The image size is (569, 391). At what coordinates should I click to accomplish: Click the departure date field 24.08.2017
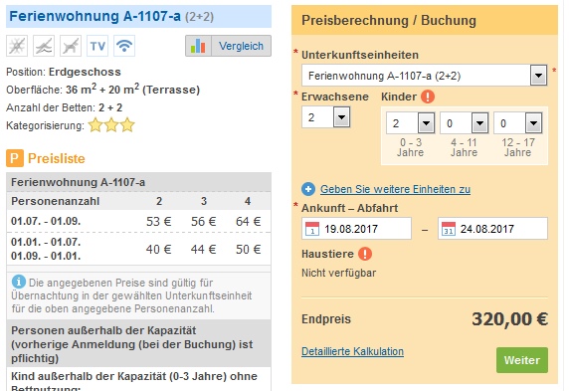[492, 229]
